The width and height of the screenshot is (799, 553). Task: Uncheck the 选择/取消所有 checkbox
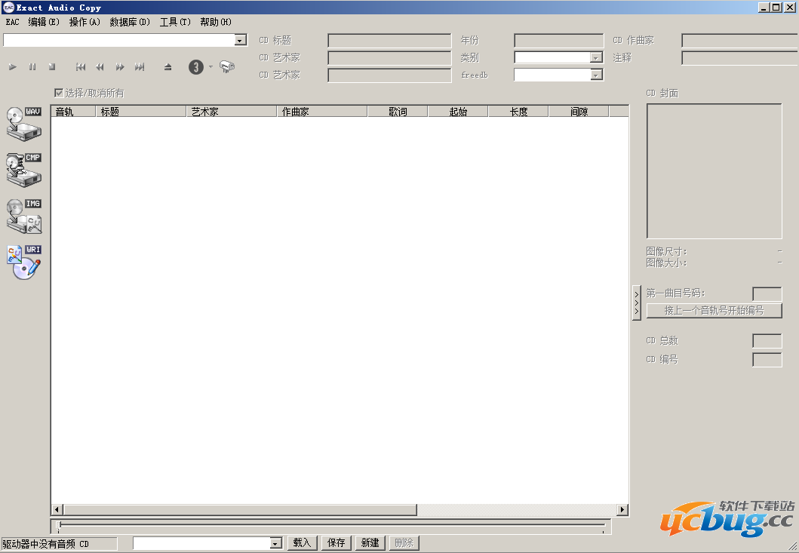click(59, 92)
